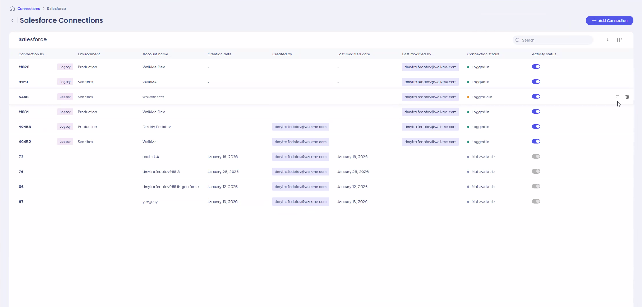The image size is (642, 307).
Task: Turn off activity toggle for connection 49453
Action: [536, 127]
